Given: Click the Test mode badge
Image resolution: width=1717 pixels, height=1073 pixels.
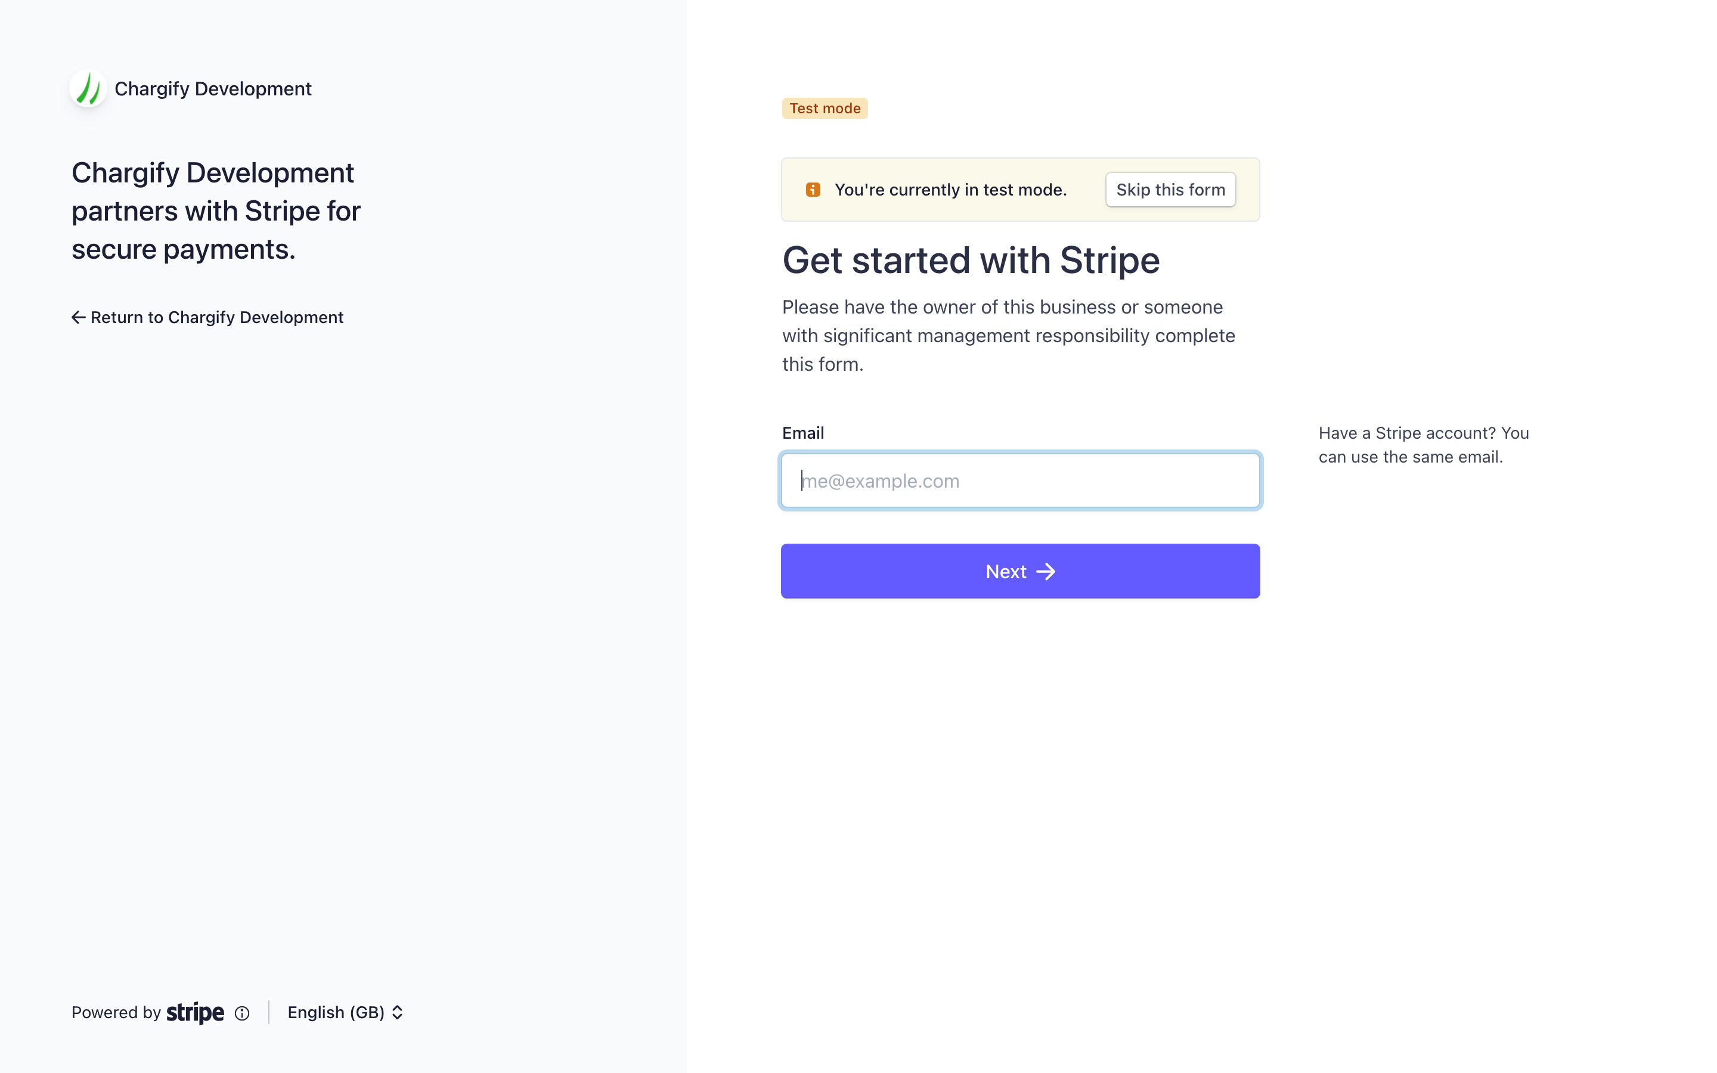Looking at the screenshot, I should [825, 108].
